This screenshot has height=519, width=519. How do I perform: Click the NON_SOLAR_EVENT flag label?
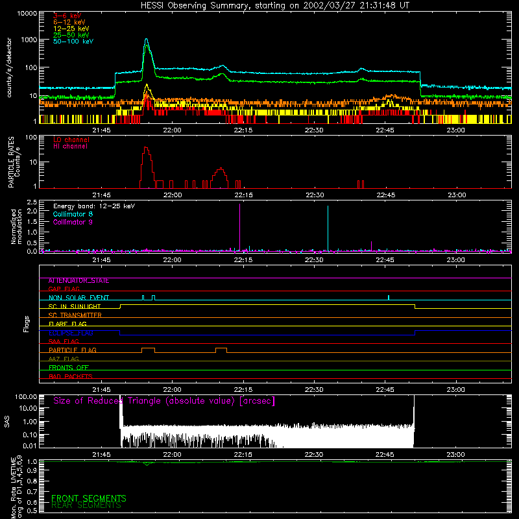point(78,298)
